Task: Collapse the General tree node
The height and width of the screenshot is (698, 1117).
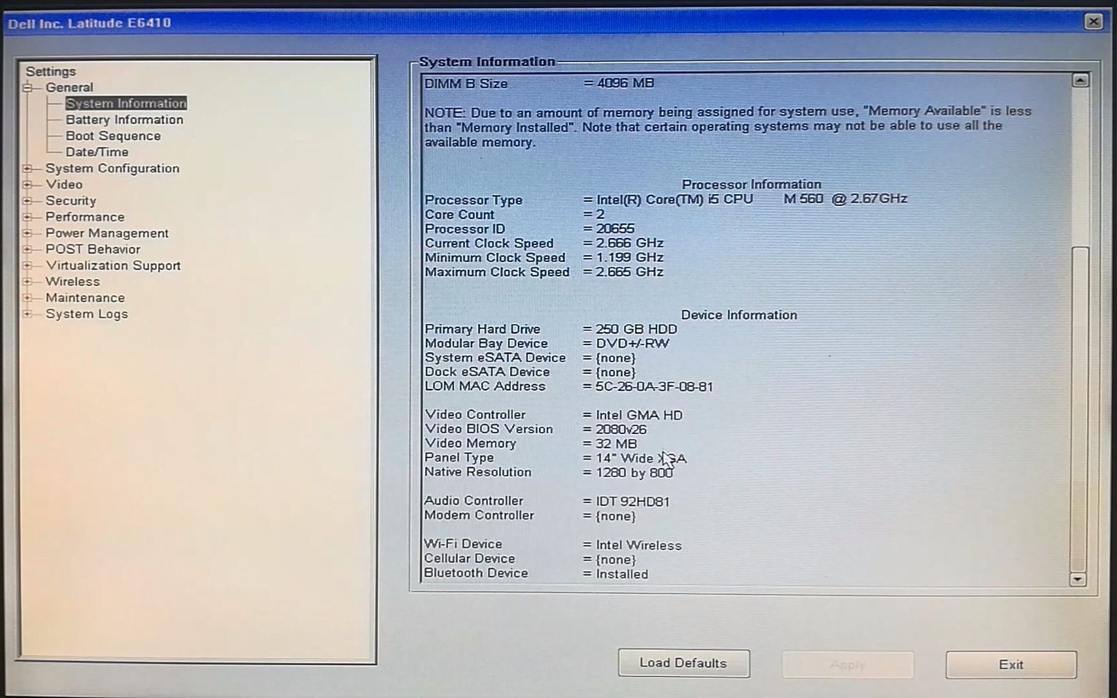Action: click(27, 88)
